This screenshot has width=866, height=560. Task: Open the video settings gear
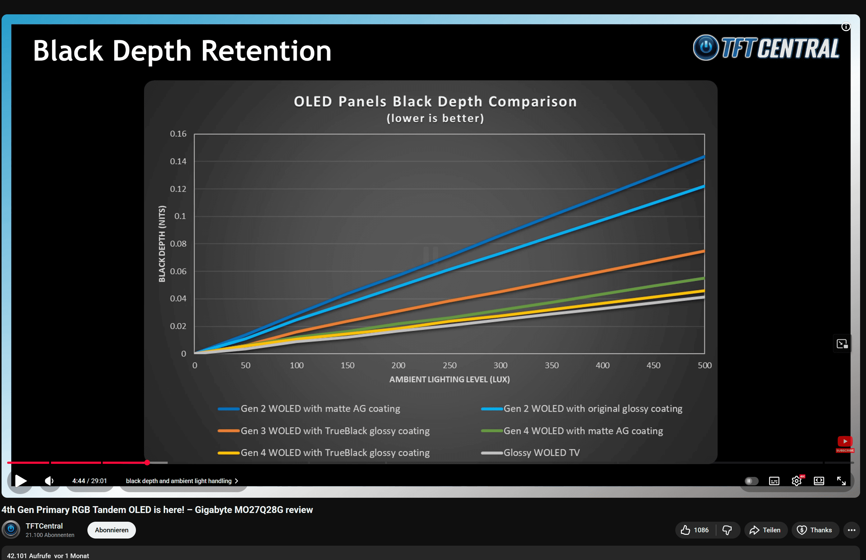(796, 481)
